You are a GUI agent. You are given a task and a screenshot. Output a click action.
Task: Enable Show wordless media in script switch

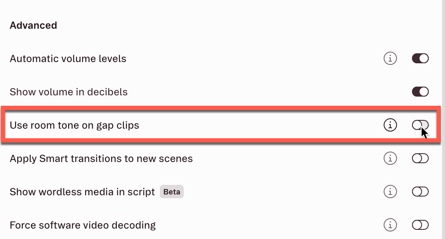pyautogui.click(x=420, y=192)
